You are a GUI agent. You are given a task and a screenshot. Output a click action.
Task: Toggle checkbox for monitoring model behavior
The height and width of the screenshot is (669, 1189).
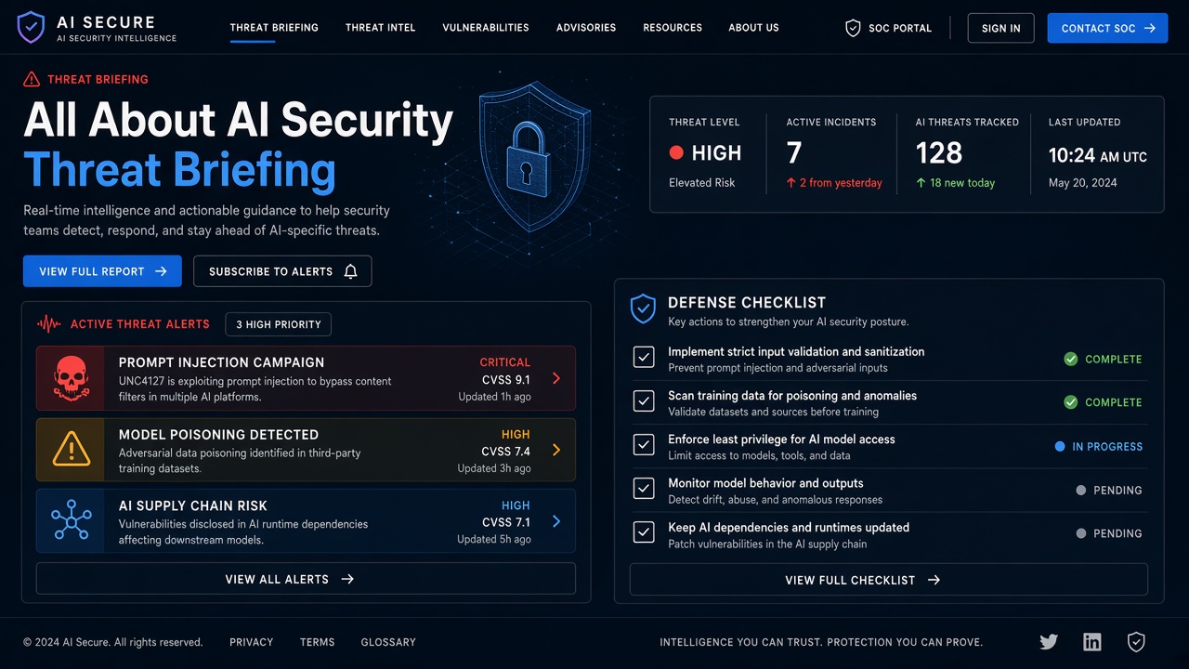[x=644, y=489]
